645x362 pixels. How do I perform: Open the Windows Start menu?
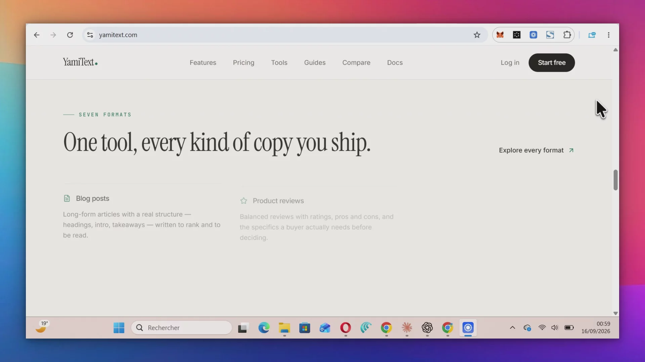click(x=119, y=328)
